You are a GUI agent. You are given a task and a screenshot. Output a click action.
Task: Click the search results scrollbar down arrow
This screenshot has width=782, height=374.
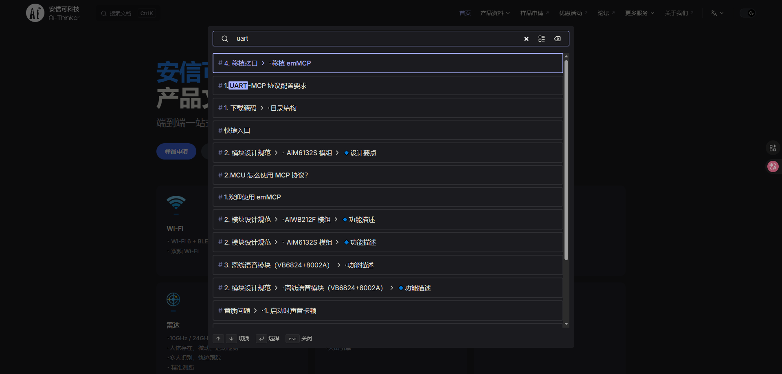[x=566, y=324]
